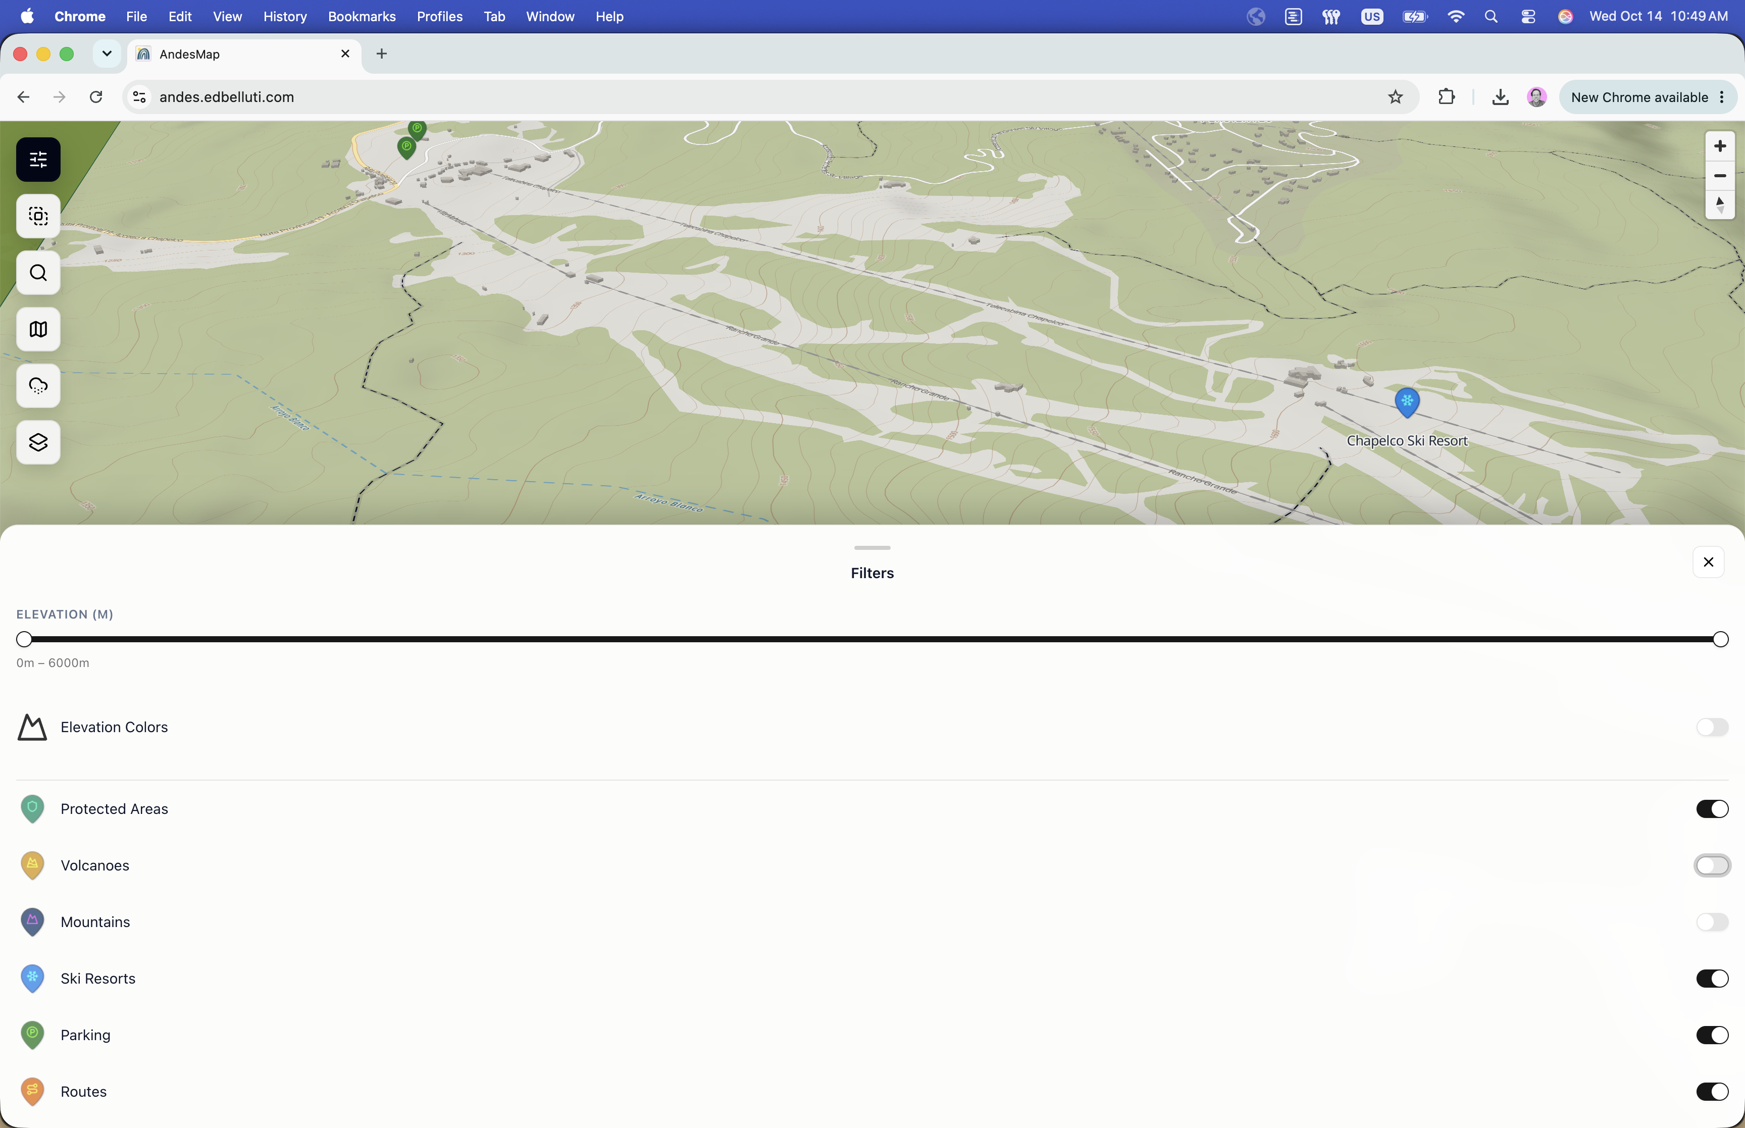Image resolution: width=1745 pixels, height=1128 pixels.
Task: Click the Elevation Colors mountain icon
Action: (x=31, y=727)
